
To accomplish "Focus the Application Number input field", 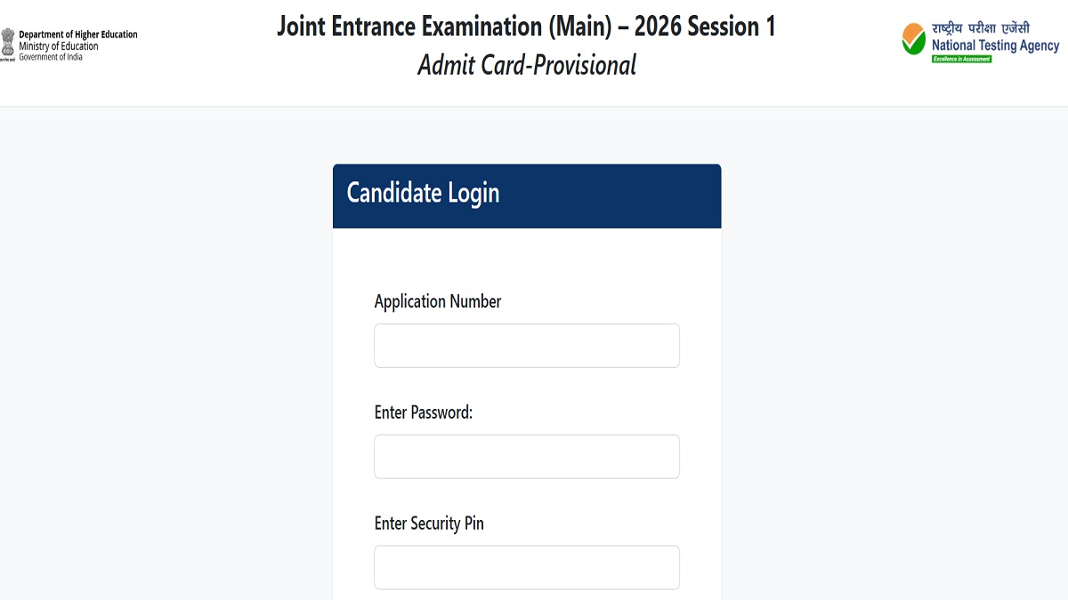I will coord(527,346).
